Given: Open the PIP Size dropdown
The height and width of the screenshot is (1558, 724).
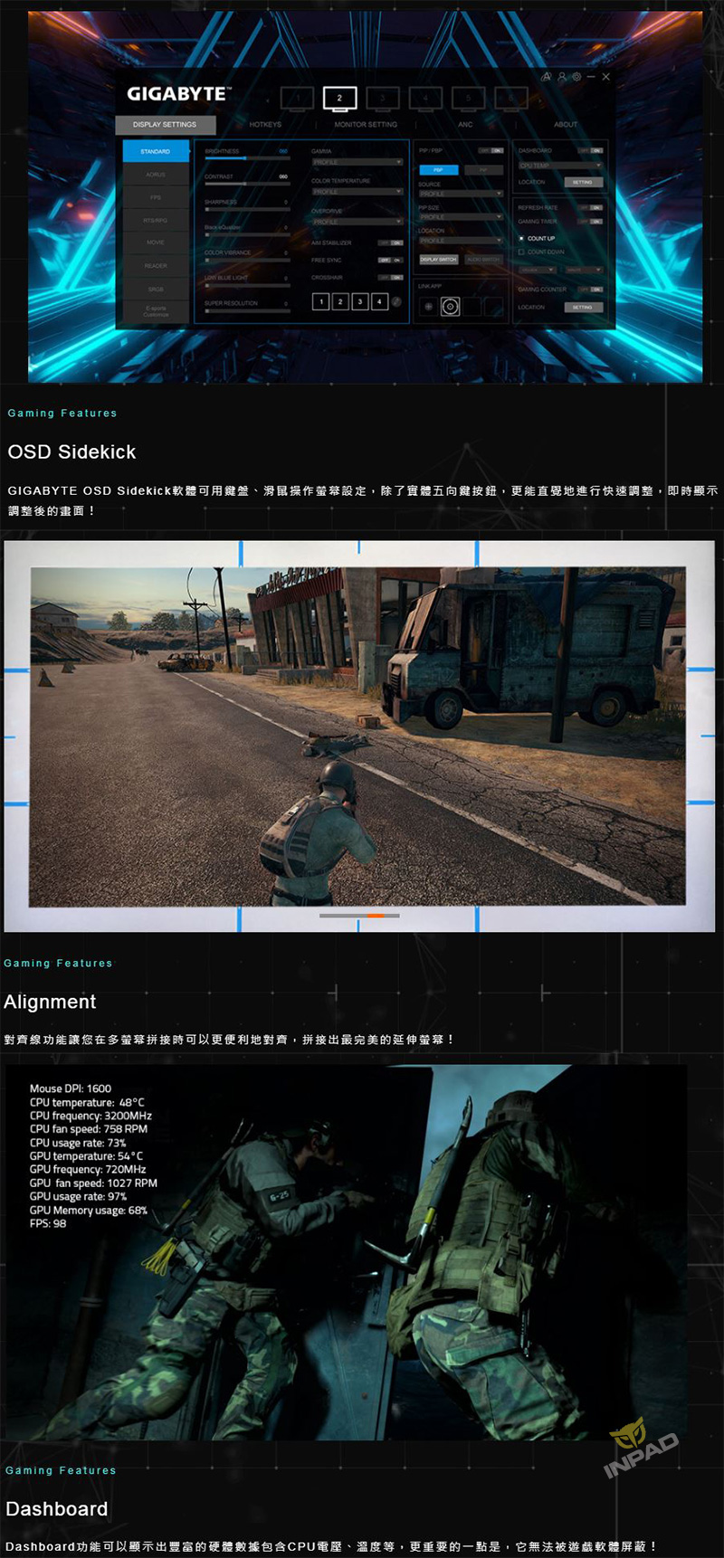Looking at the screenshot, I should click(461, 217).
